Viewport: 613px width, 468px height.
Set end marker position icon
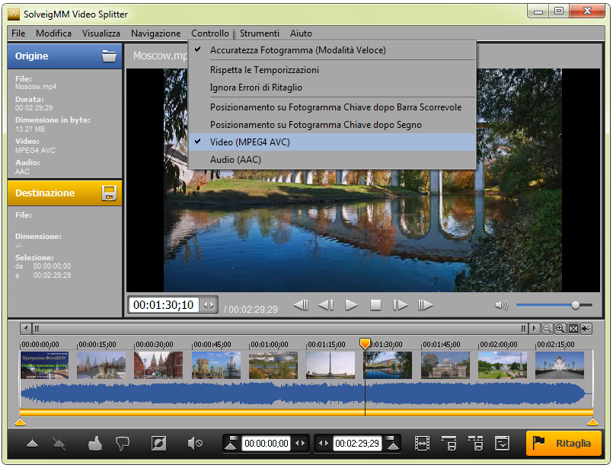pos(392,444)
